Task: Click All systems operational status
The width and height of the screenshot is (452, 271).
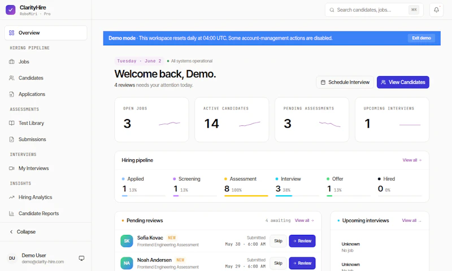Action: [x=190, y=61]
